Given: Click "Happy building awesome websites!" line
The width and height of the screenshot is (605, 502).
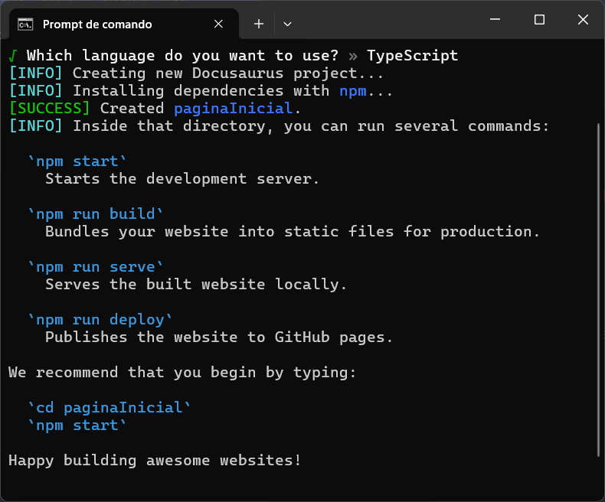Looking at the screenshot, I should [x=155, y=460].
